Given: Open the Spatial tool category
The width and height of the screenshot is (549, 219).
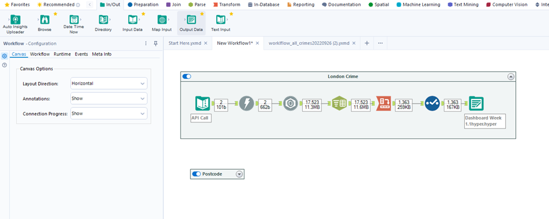Looking at the screenshot, I should [378, 5].
